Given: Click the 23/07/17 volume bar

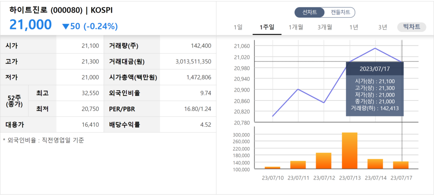Looking at the screenshot, I should click(401, 165).
